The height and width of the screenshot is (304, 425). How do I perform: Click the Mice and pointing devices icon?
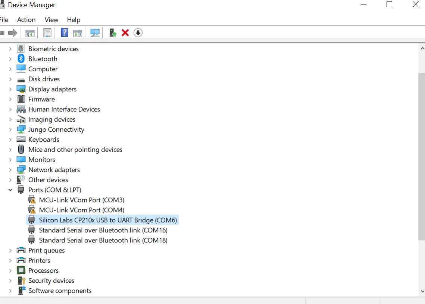[21, 149]
